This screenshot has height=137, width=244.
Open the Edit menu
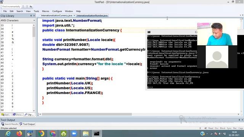pos(11,11)
